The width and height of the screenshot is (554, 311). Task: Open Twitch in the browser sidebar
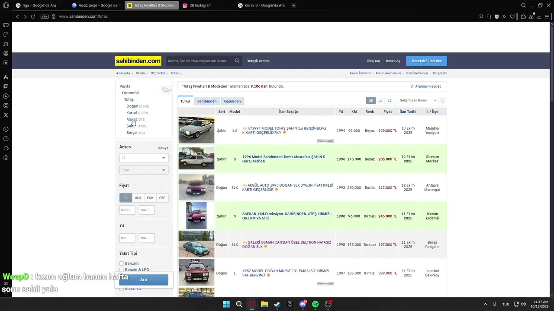pos(6,86)
